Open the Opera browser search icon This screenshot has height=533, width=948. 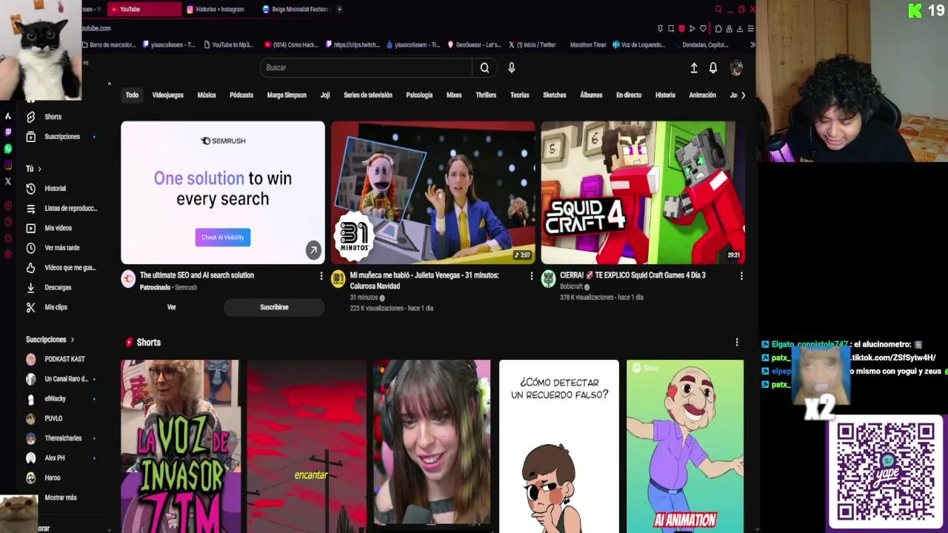point(718,10)
